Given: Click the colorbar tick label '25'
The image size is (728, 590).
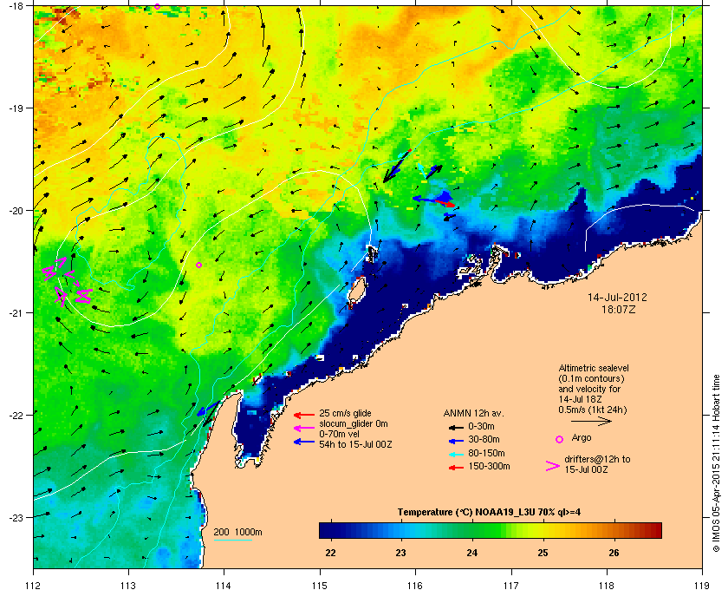Looking at the screenshot, I should pyautogui.click(x=543, y=553).
